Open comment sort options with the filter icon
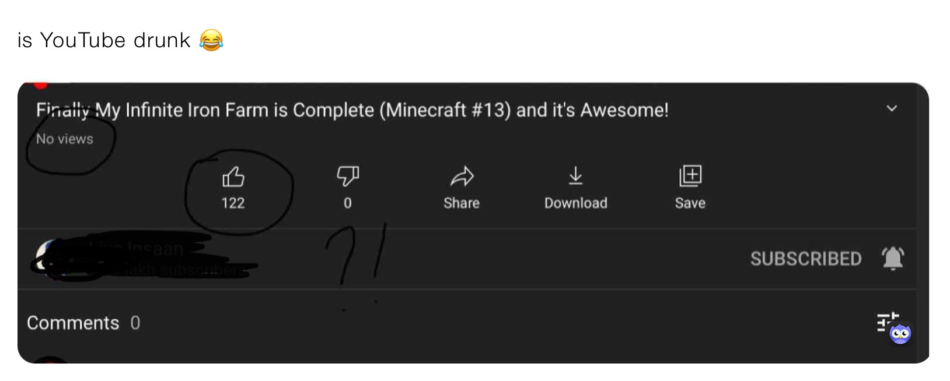The width and height of the screenshot is (950, 381). (x=885, y=322)
